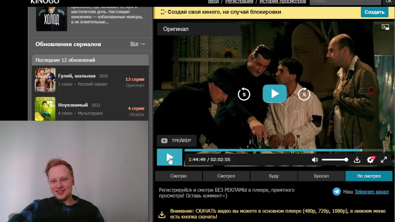Toggle picture-in-picture icon on the video

[385, 27]
